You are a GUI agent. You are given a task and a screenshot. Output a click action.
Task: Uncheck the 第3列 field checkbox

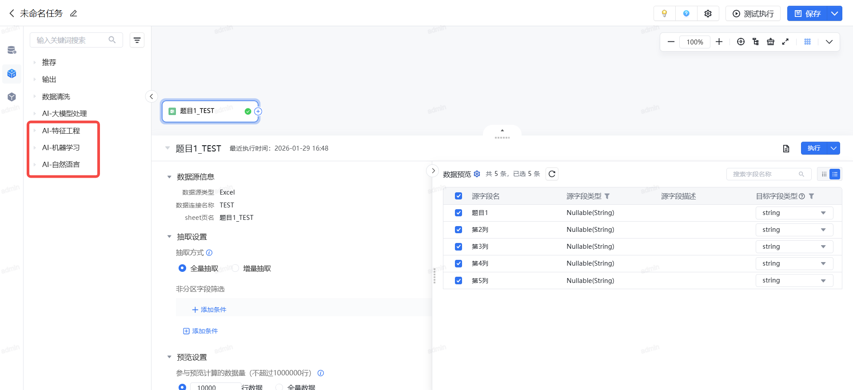458,247
